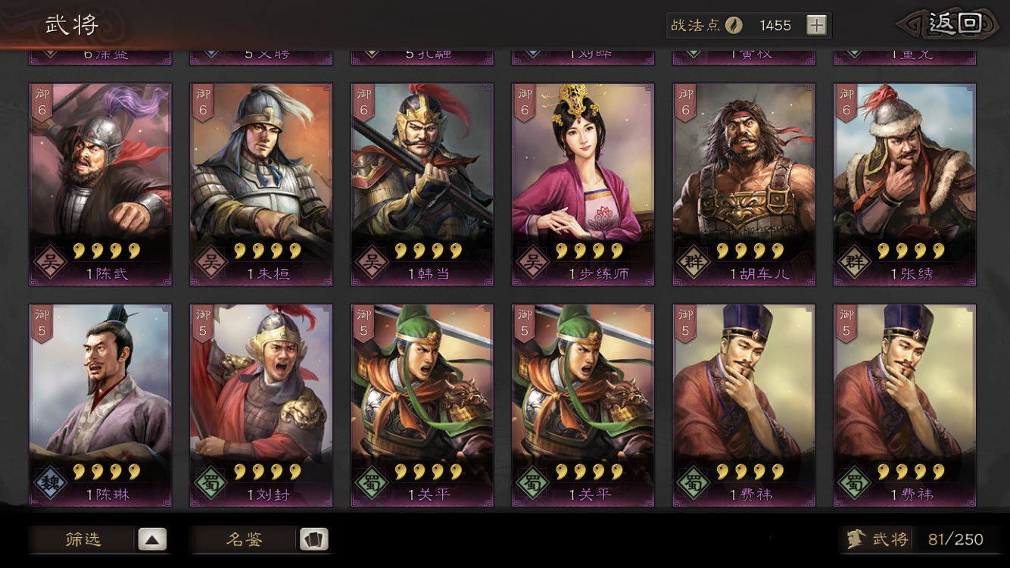Click the 吴 faction icon on 陈武
Image resolution: width=1010 pixels, height=568 pixels.
(51, 263)
